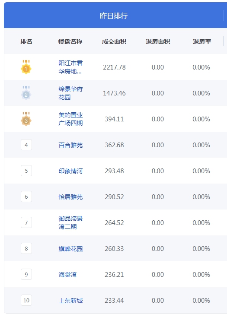The image size is (227, 314).
Task: Click the 成交面积 column header
Action: click(x=114, y=41)
